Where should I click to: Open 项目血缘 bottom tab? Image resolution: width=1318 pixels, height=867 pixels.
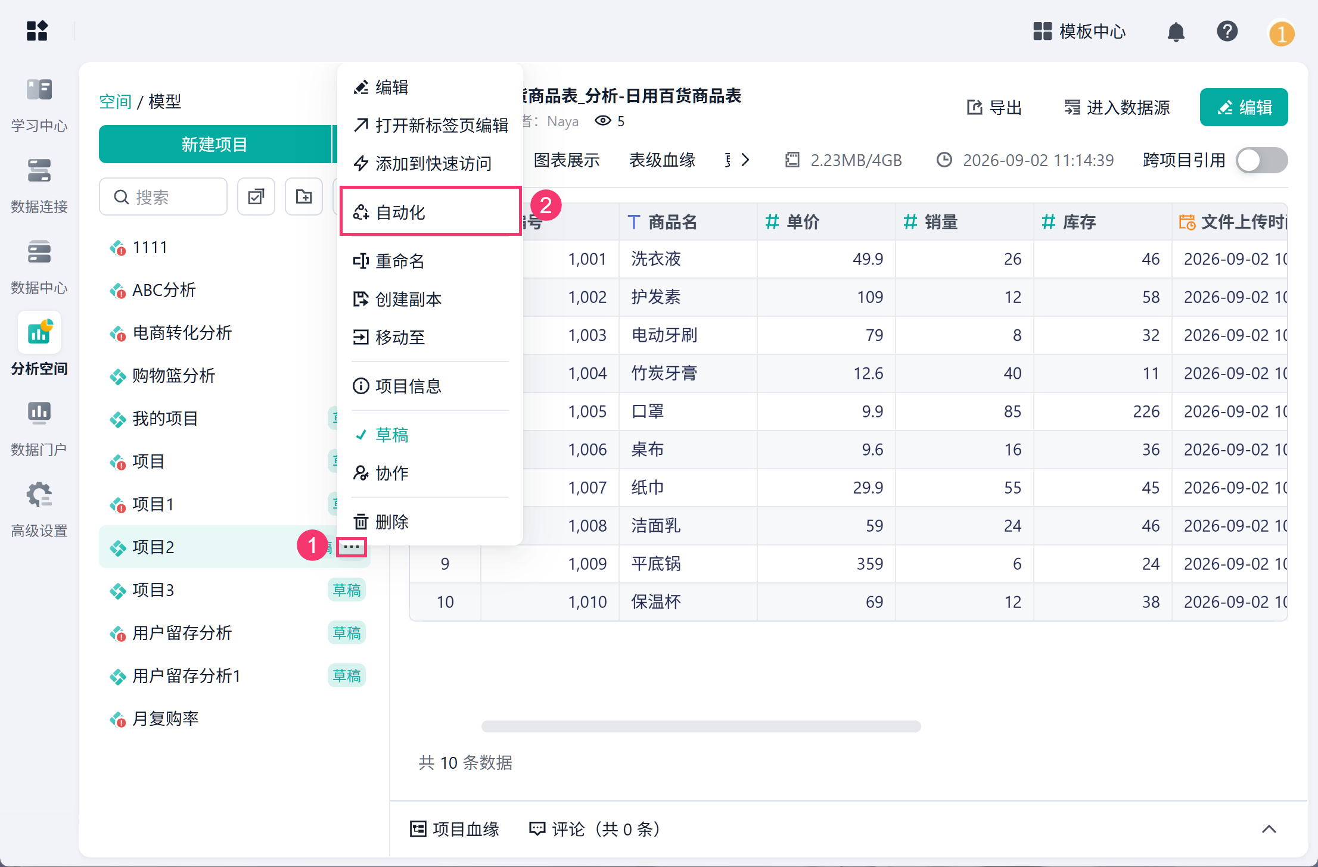click(454, 829)
